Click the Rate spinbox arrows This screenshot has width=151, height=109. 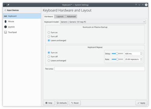[x=141, y=59]
